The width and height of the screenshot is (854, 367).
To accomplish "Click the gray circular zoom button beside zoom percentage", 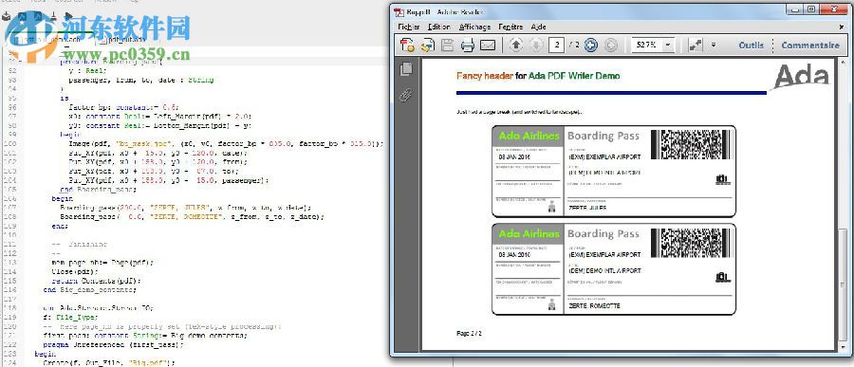I will (610, 46).
